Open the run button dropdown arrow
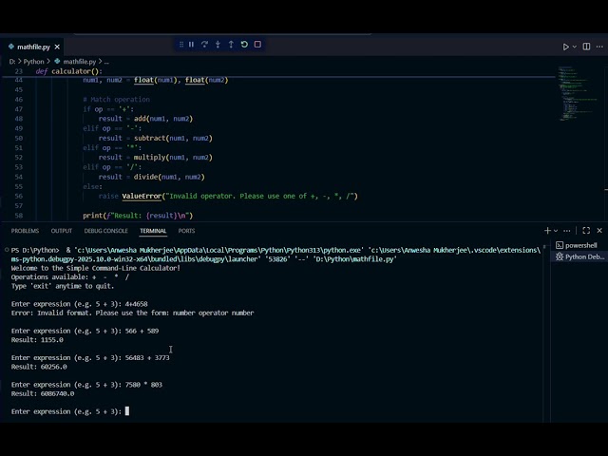608x456 pixels. 575,47
